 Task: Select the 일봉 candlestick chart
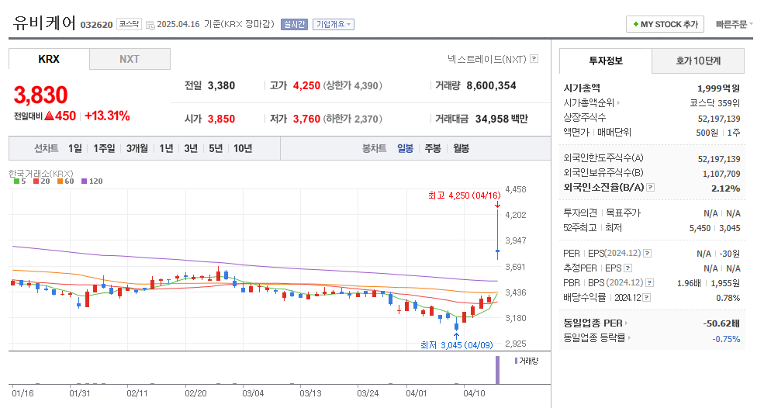coord(405,148)
